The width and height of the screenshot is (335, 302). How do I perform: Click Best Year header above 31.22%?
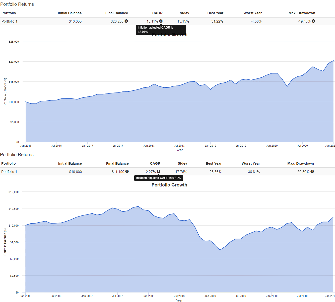(215, 13)
